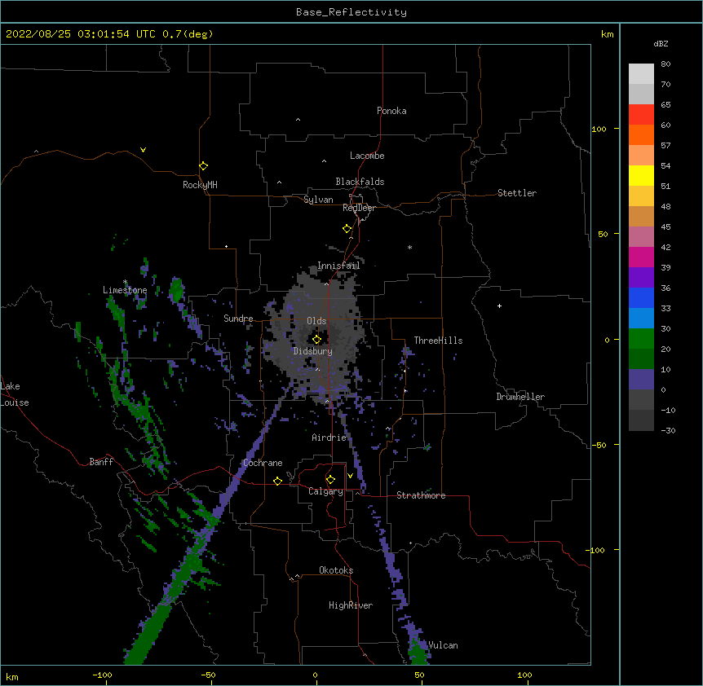
Task: Click the white caret marker left of Lacombe
Action: point(324,161)
